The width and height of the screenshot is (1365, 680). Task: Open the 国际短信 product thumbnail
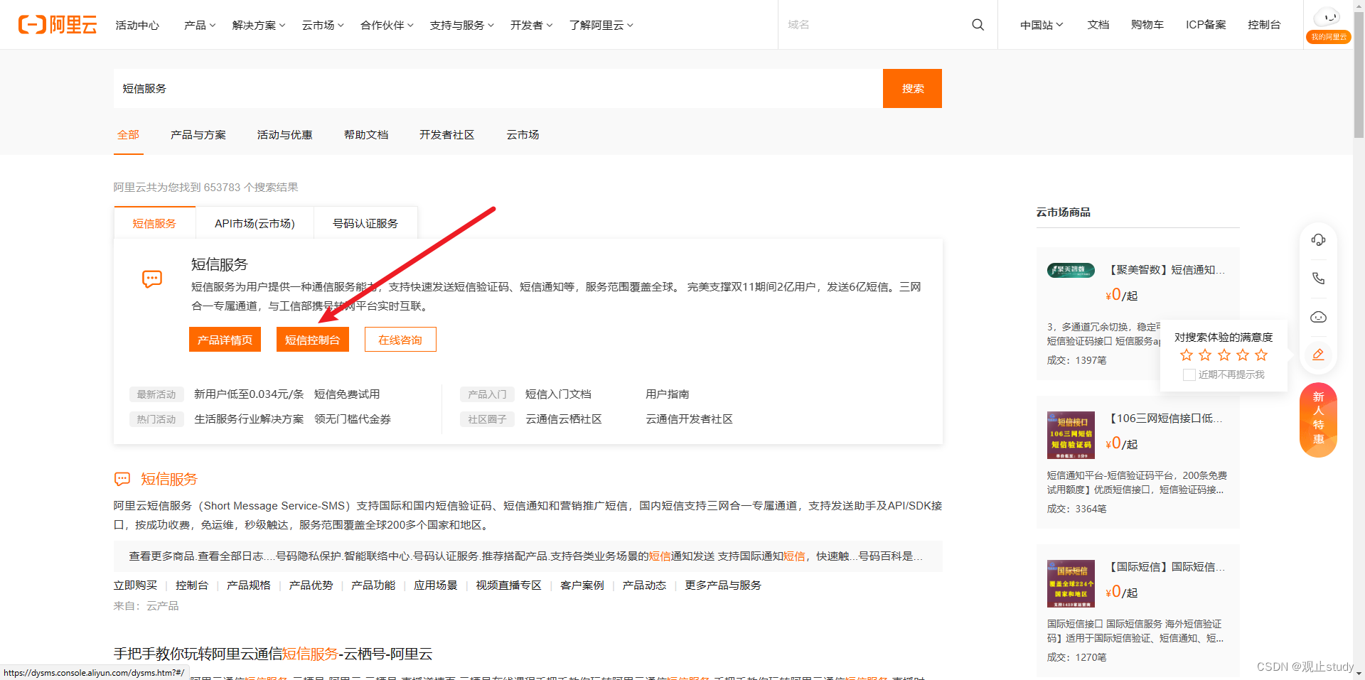1071,583
